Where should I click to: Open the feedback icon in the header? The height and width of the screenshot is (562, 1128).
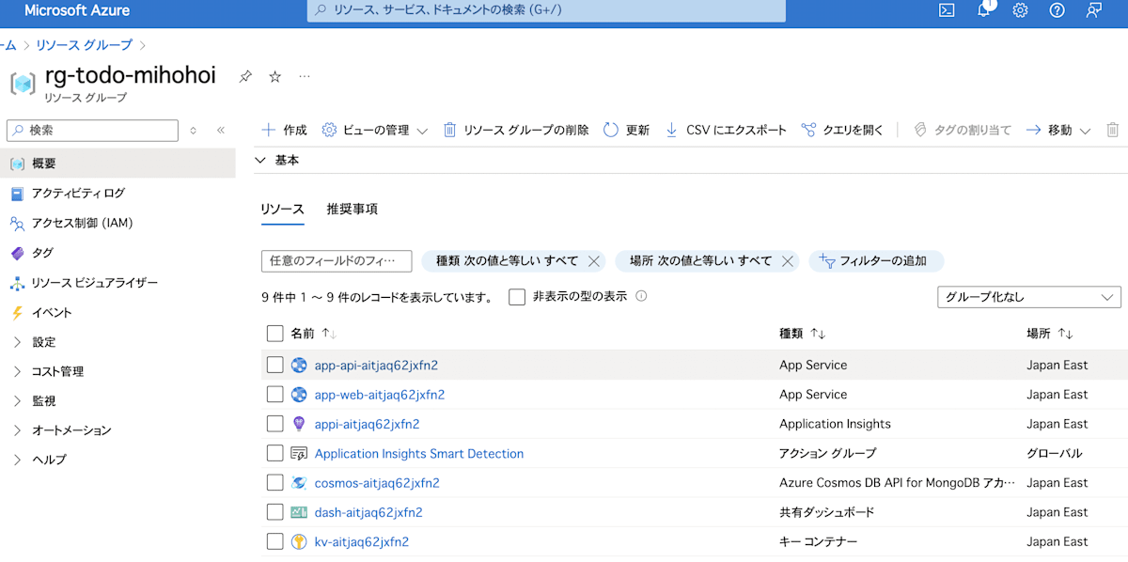point(1093,10)
